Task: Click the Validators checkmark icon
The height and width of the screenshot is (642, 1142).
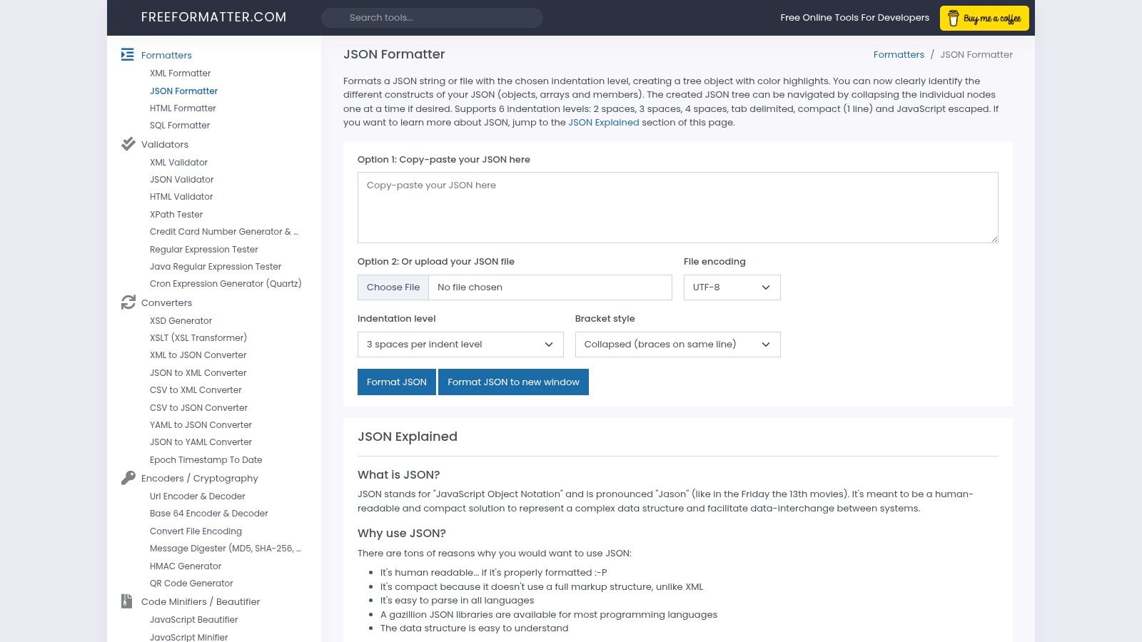Action: click(128, 143)
